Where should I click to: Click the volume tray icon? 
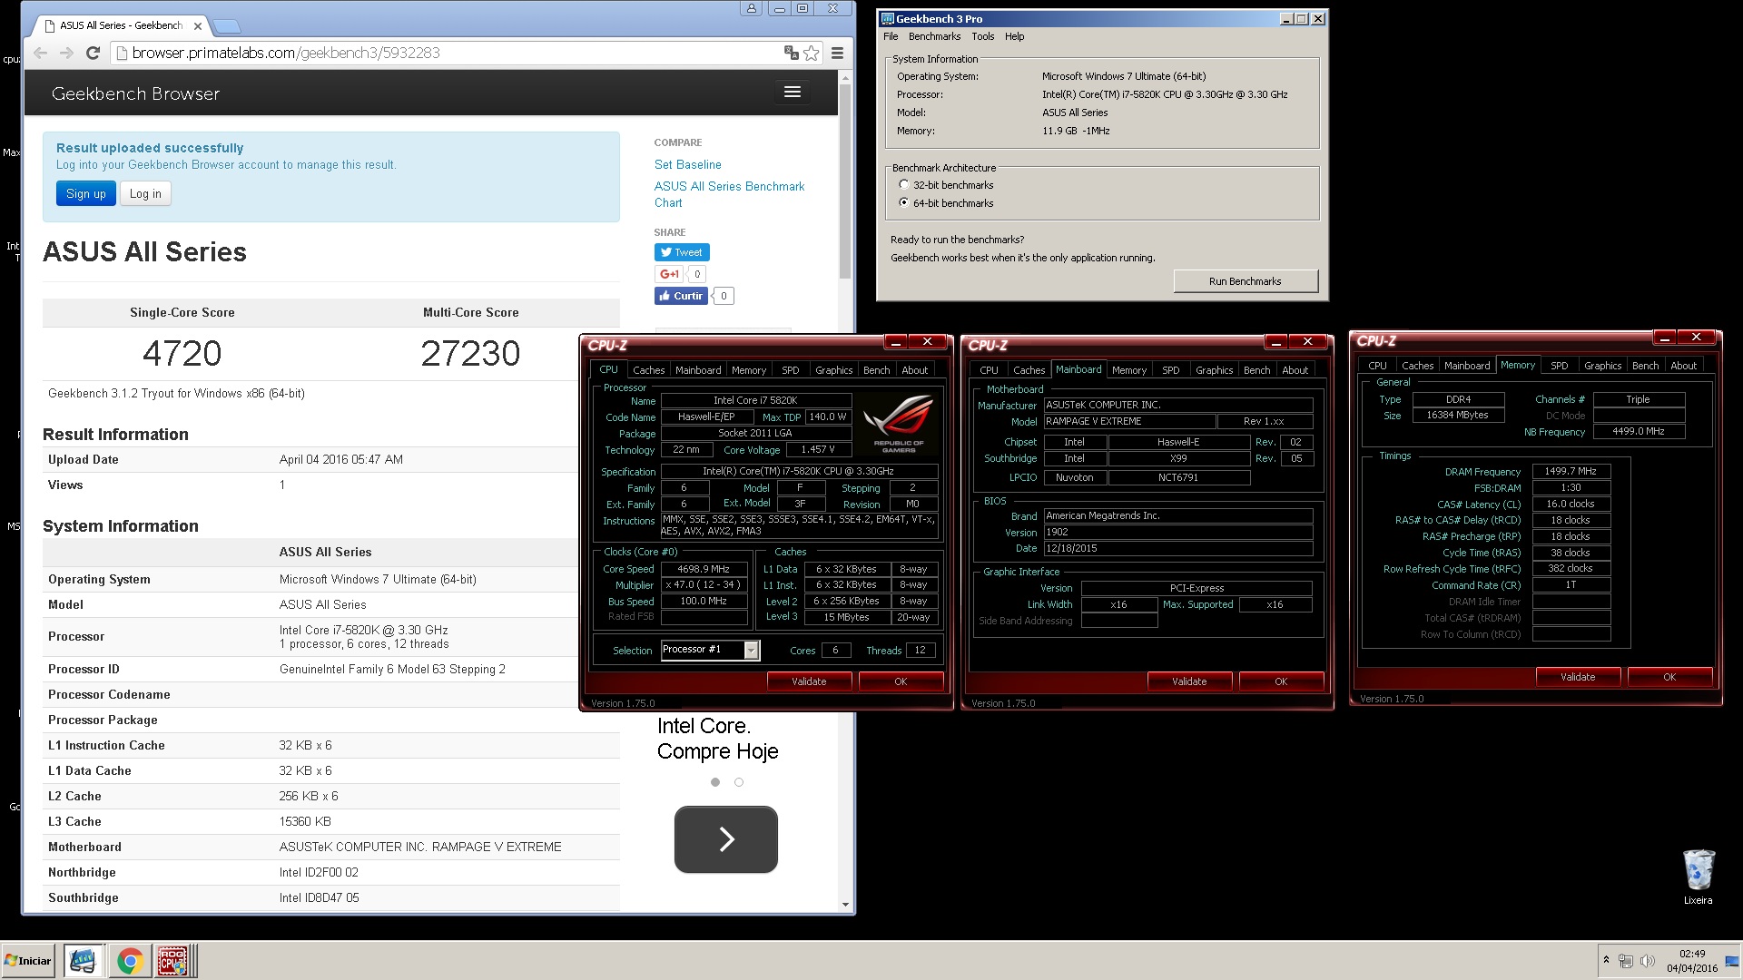point(1647,961)
